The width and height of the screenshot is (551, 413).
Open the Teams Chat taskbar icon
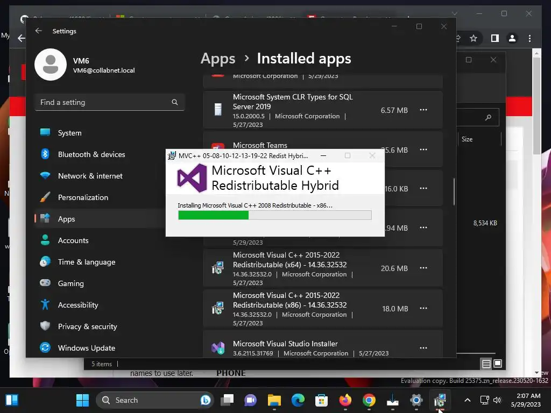251,400
